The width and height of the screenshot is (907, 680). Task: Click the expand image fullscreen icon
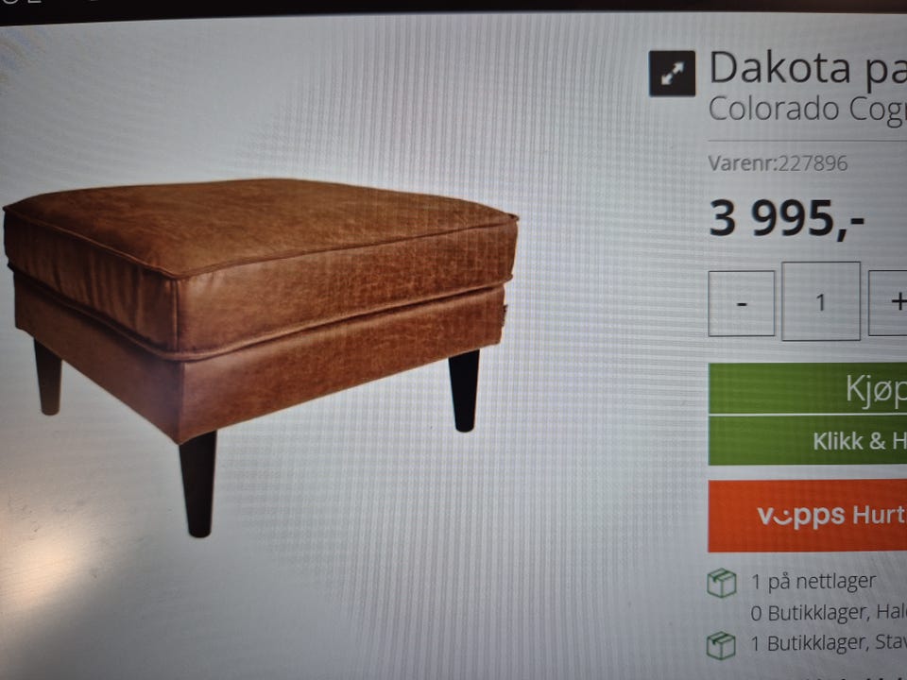[x=672, y=74]
